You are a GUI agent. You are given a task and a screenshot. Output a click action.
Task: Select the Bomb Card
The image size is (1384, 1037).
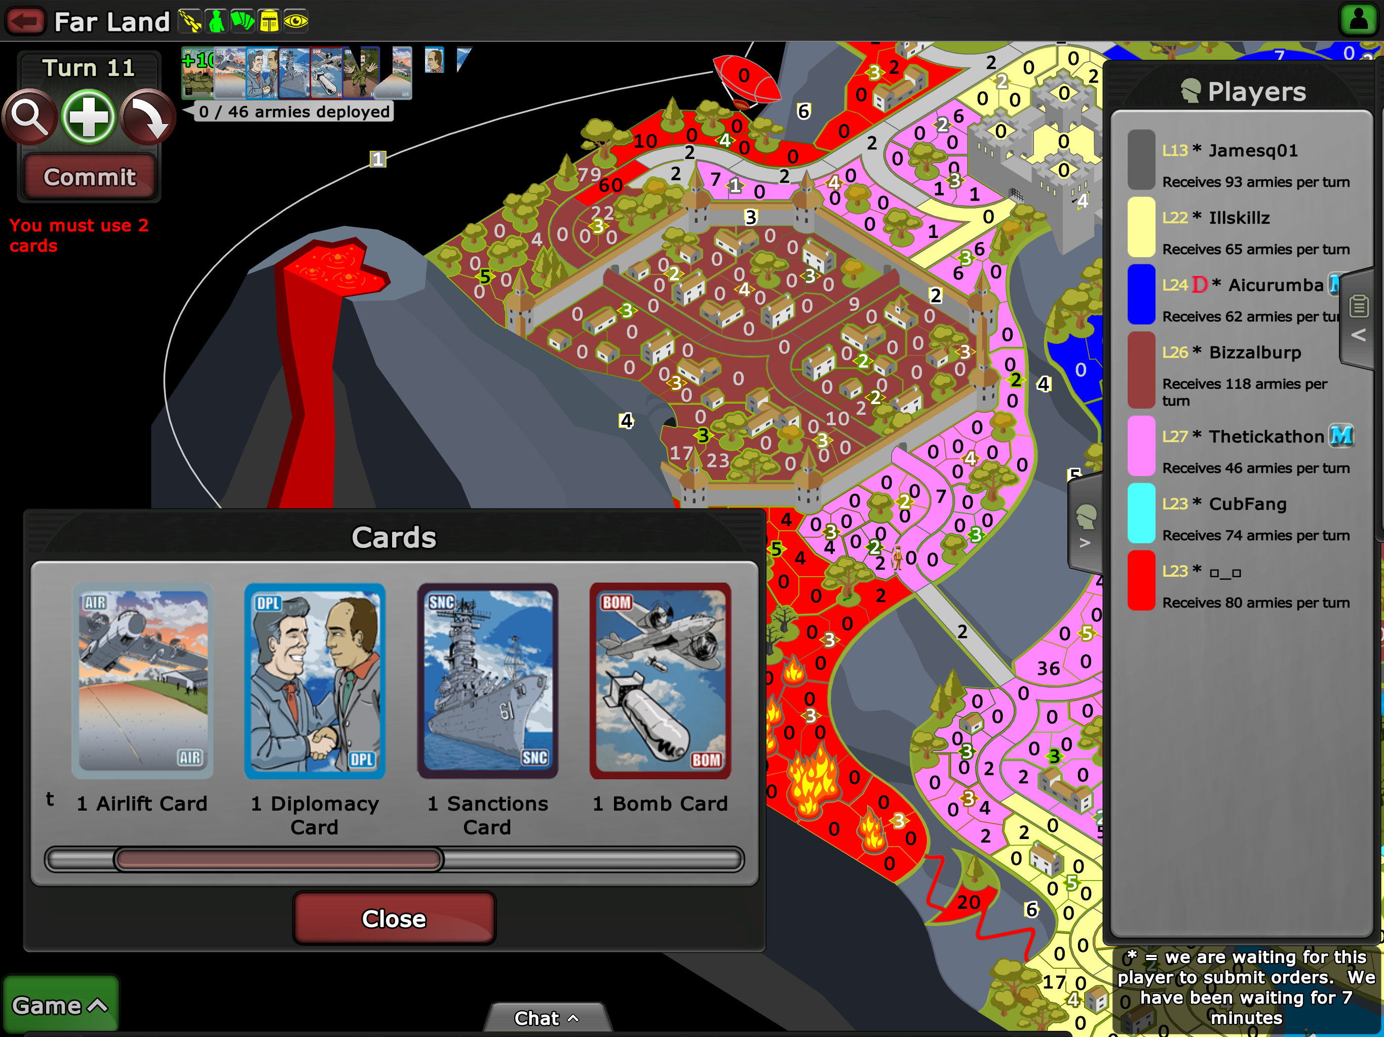point(660,682)
